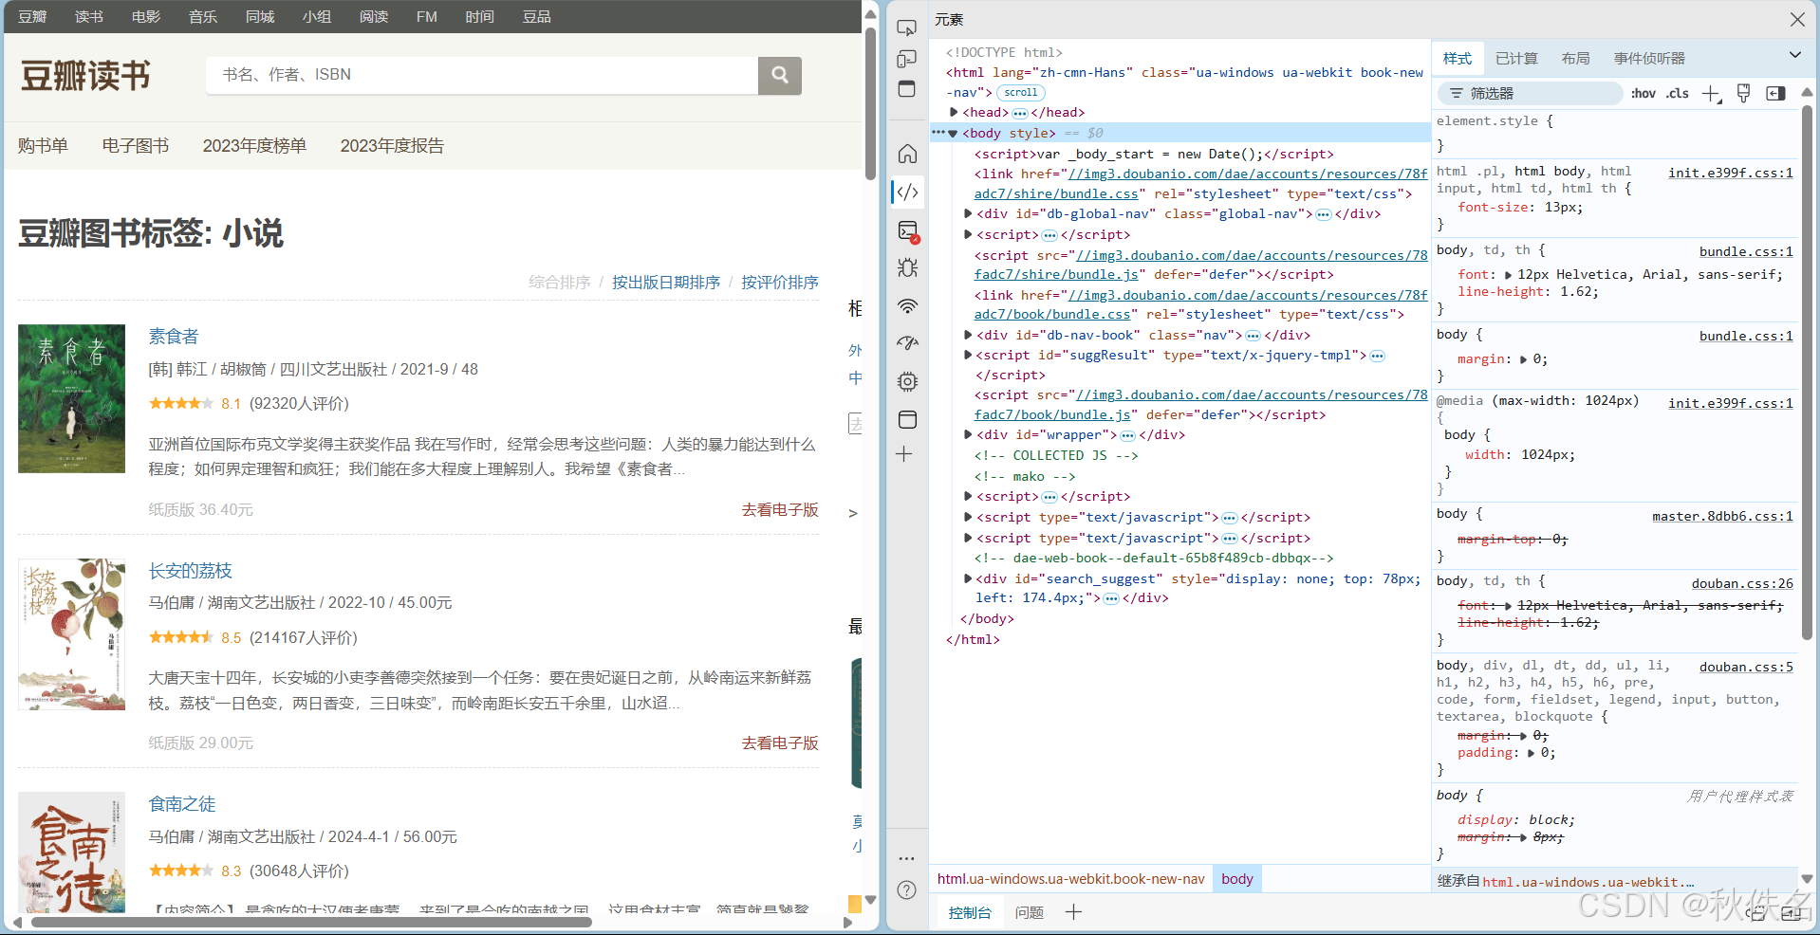This screenshot has width=1820, height=935.
Task: Toggle .cls element classes panel
Action: coord(1678,93)
